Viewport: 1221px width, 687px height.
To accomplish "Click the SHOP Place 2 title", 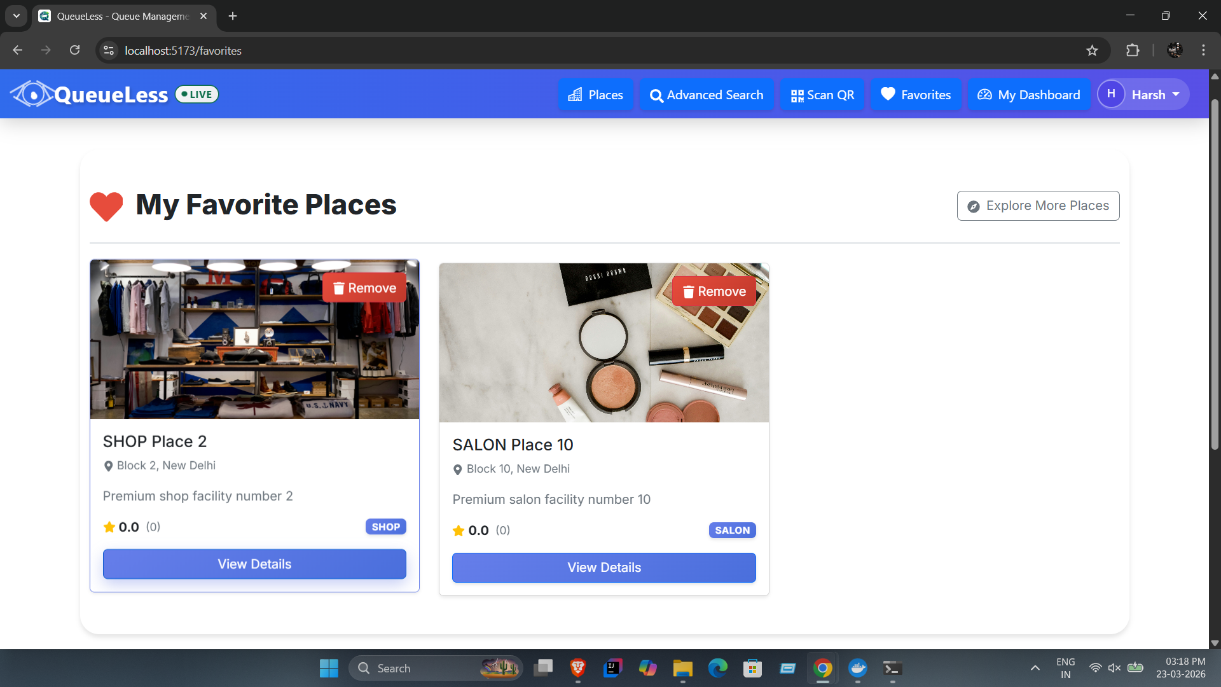I will click(x=155, y=441).
